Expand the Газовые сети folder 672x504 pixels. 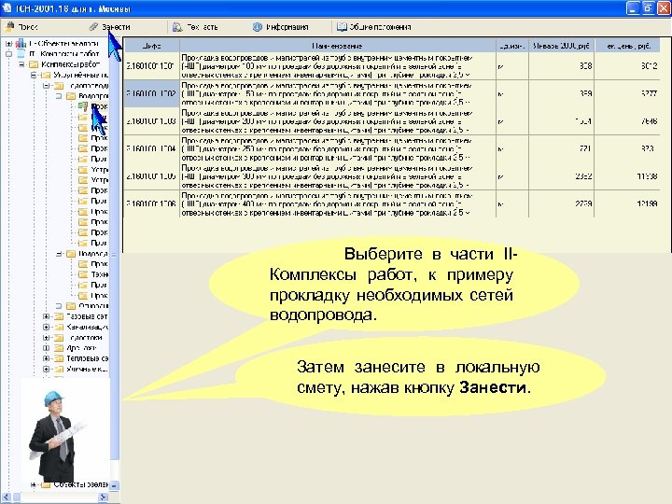point(47,316)
